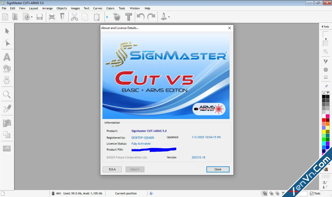
Task: Click the large T text toolbar icon
Action: coord(129,17)
